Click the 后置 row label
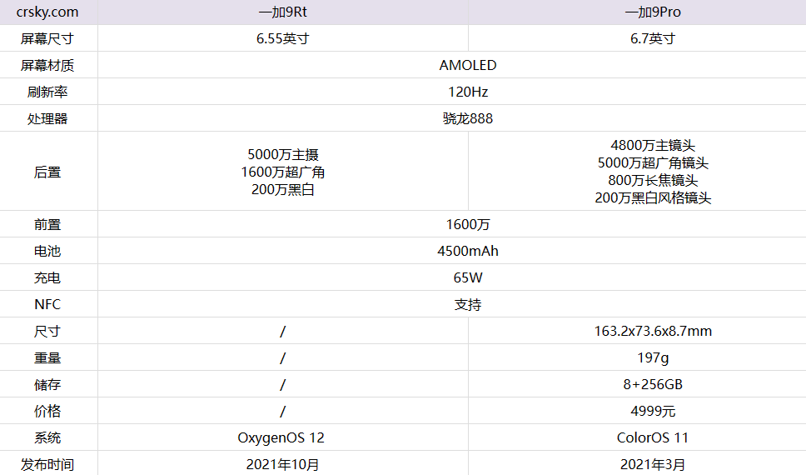Screen dimensions: 806x475 pos(47,172)
